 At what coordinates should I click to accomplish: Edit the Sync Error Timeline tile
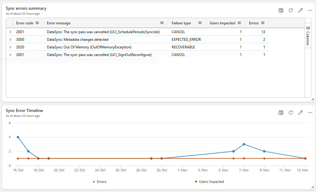click(300, 113)
